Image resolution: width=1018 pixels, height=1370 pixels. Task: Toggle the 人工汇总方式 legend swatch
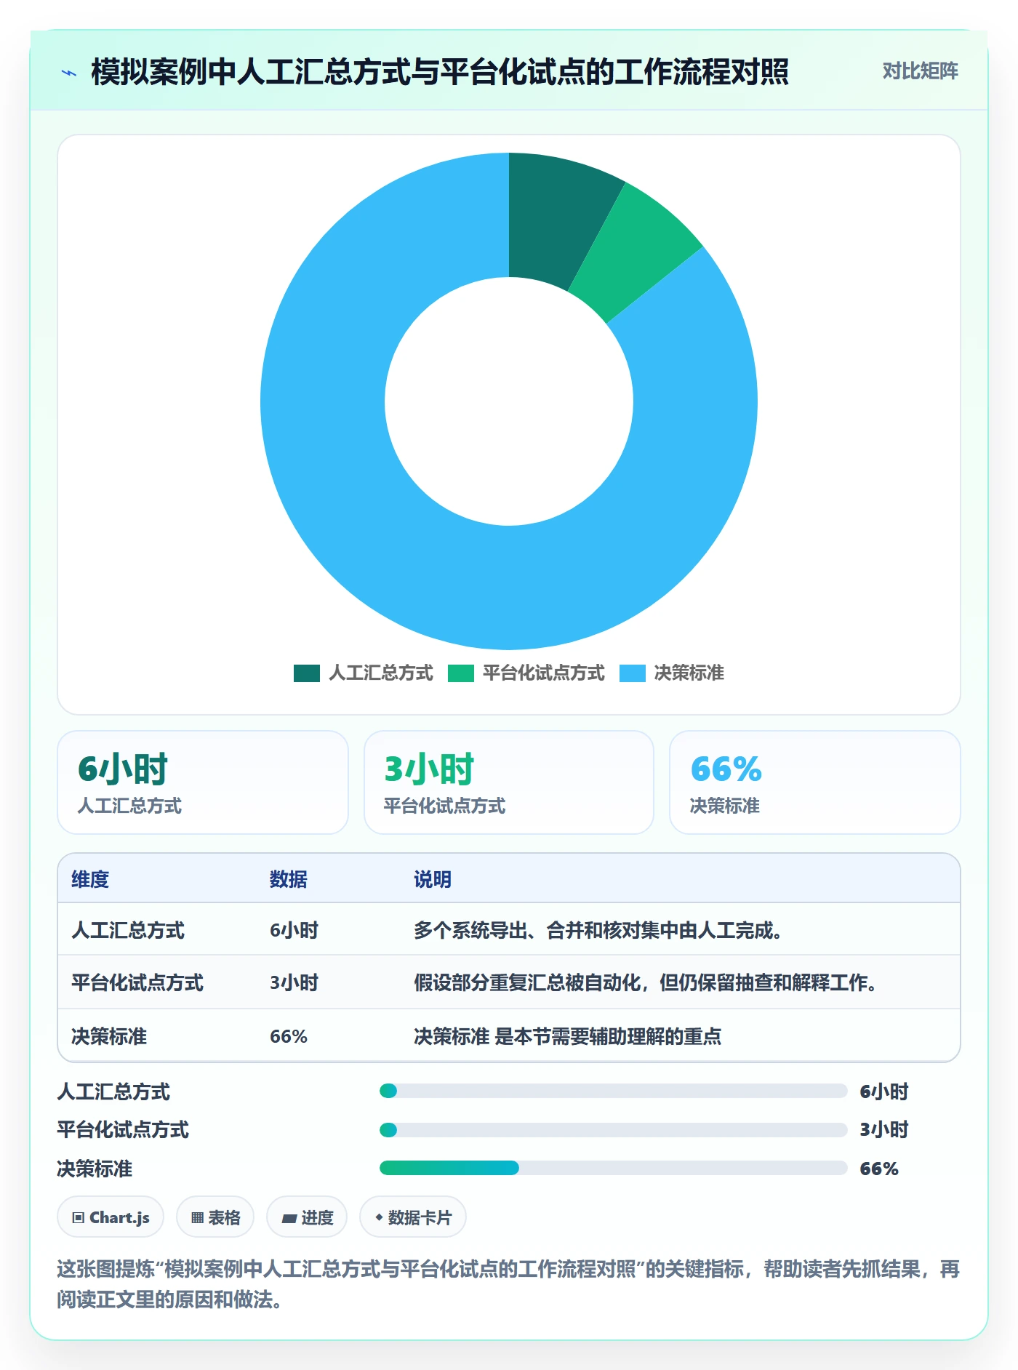coord(306,673)
